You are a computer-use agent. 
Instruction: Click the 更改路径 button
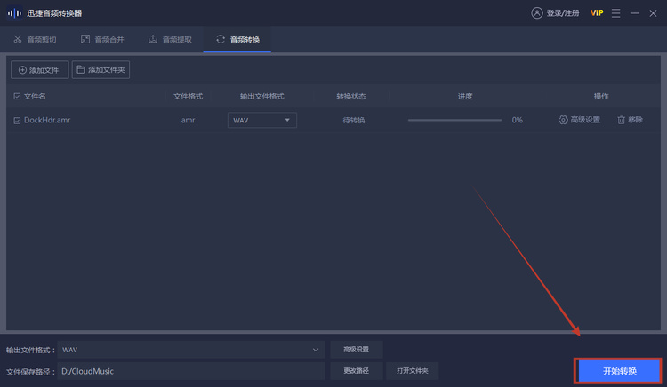click(x=357, y=371)
